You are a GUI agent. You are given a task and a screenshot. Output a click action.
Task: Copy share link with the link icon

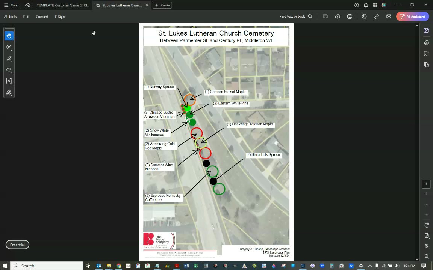point(376,16)
